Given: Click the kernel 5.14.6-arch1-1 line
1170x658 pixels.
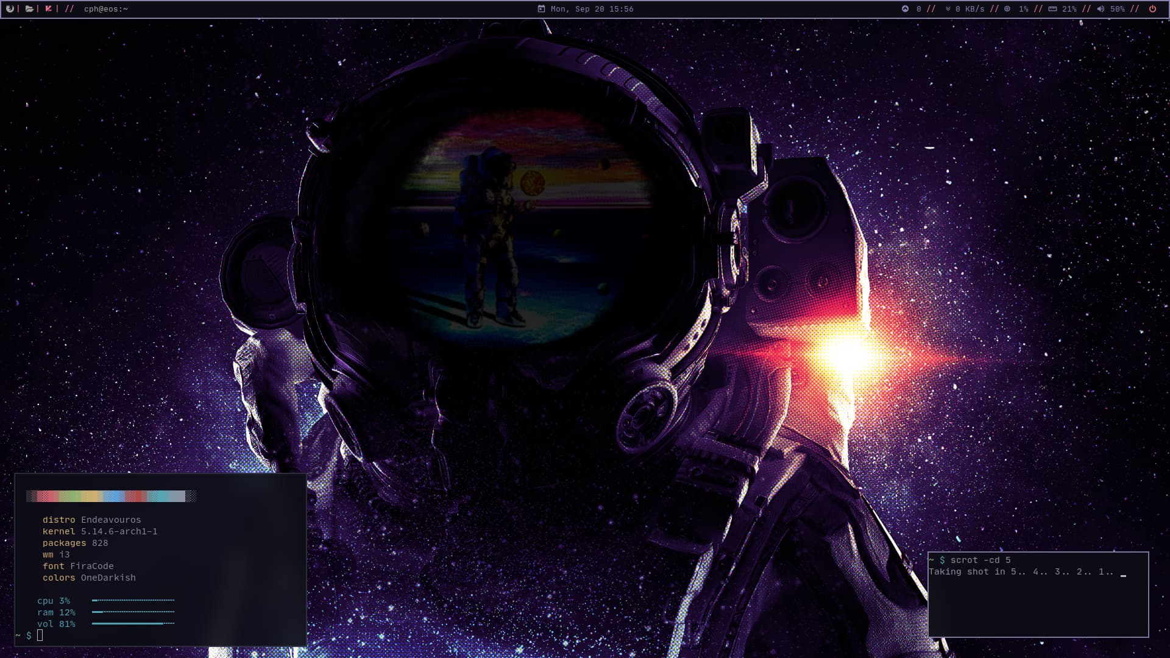Looking at the screenshot, I should pos(100,531).
